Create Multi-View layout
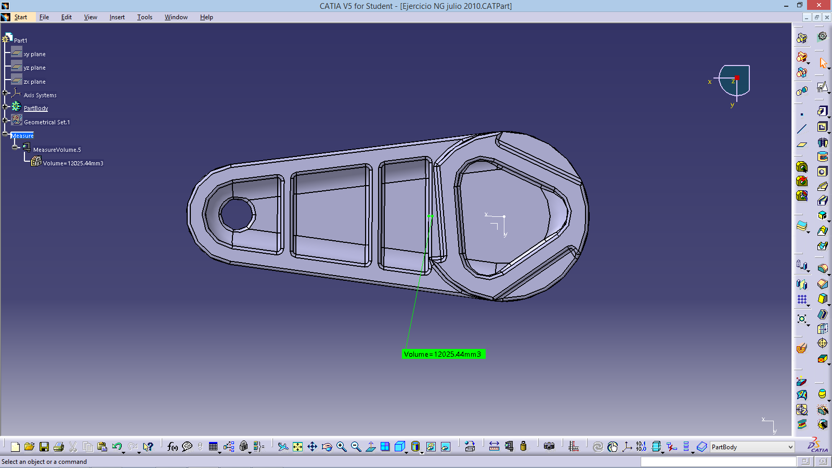Screen dimensions: 832x468 click(x=385, y=447)
